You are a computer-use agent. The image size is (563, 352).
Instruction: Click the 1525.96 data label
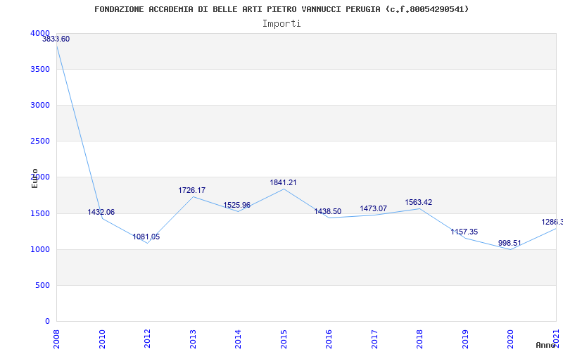pyautogui.click(x=237, y=205)
